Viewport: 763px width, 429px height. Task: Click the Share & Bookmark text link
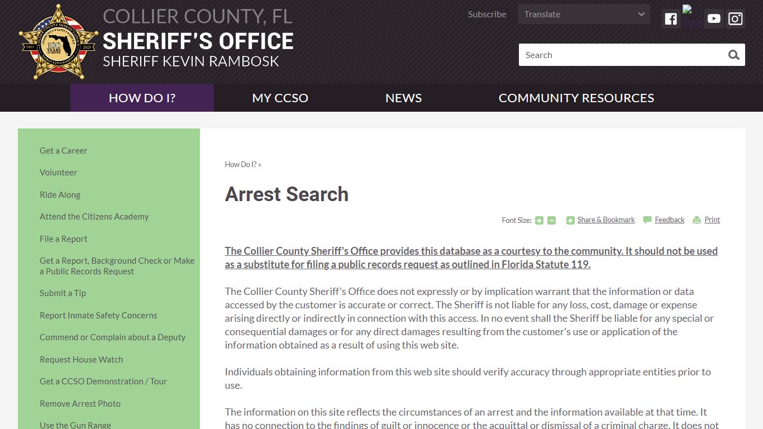(606, 220)
